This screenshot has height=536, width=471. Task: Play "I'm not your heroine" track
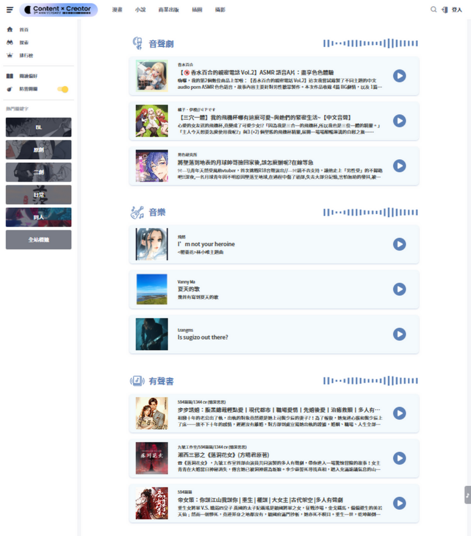[399, 244]
